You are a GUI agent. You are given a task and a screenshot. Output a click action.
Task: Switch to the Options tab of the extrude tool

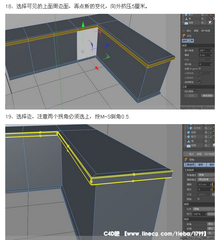point(185,41)
